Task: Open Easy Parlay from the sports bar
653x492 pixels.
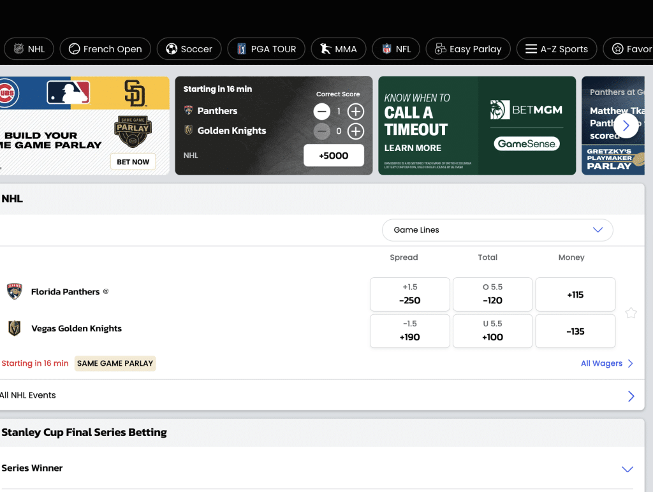Action: point(468,49)
